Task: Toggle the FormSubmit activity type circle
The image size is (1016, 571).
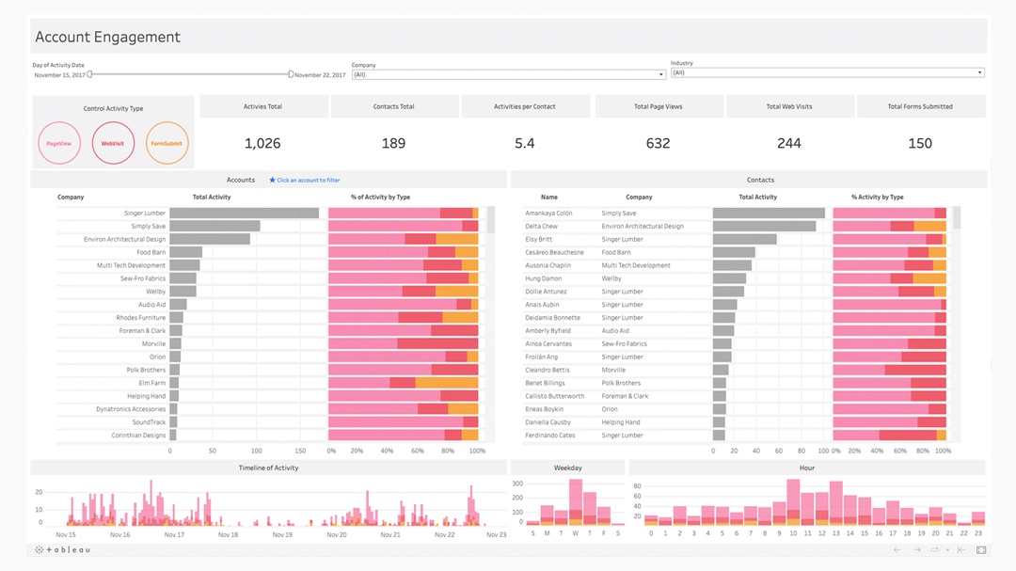Action: tap(167, 144)
